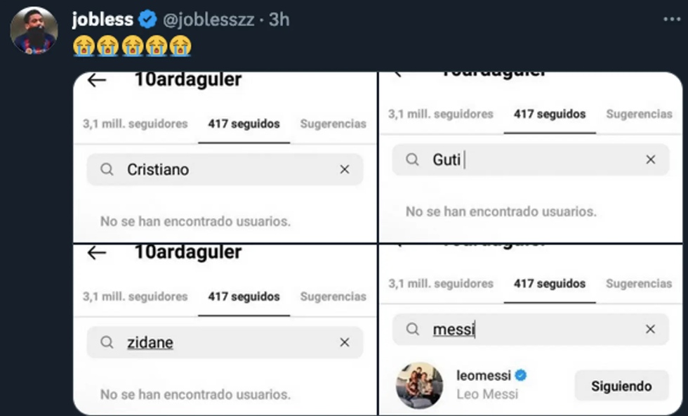688x416 pixels.
Task: Clear the Cristiano search with the X icon
Action: pyautogui.click(x=345, y=169)
